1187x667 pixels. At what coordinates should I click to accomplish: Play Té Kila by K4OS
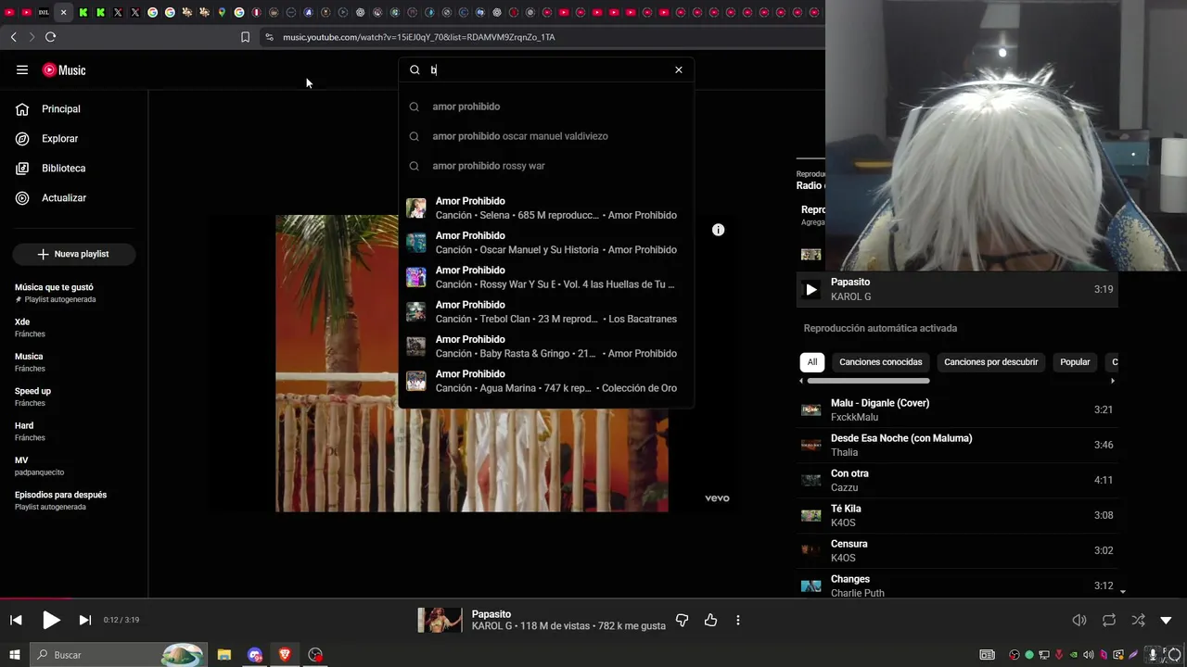(x=957, y=515)
